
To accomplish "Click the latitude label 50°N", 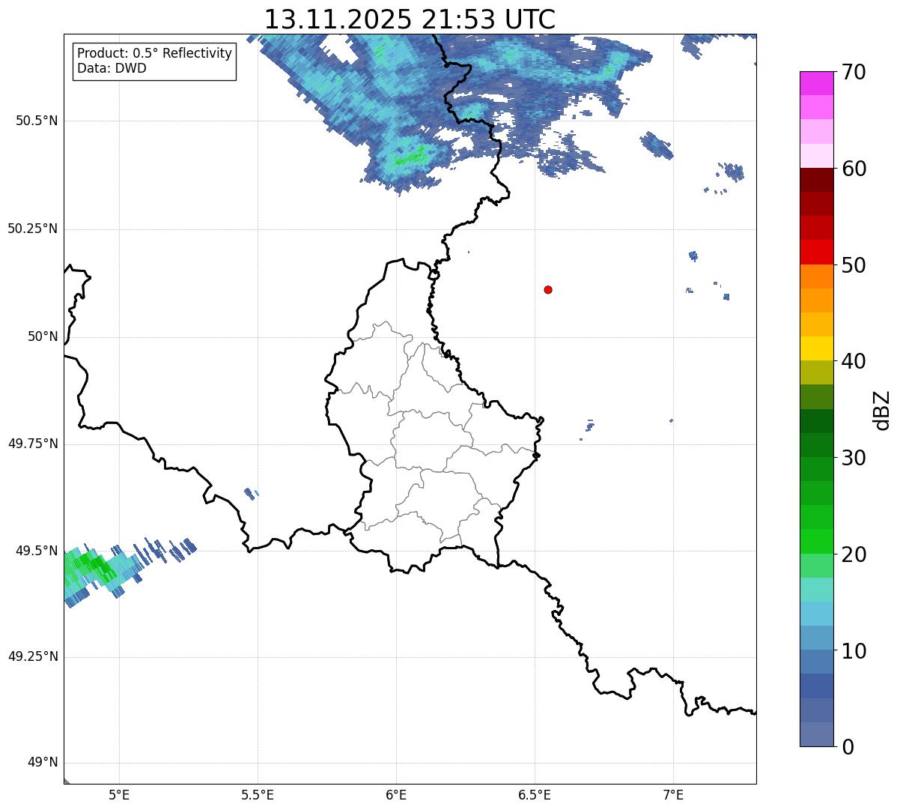I will (43, 336).
